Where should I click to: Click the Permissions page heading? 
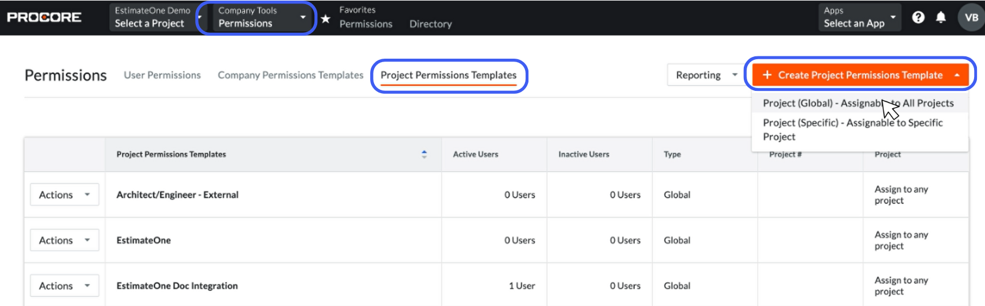pos(66,75)
